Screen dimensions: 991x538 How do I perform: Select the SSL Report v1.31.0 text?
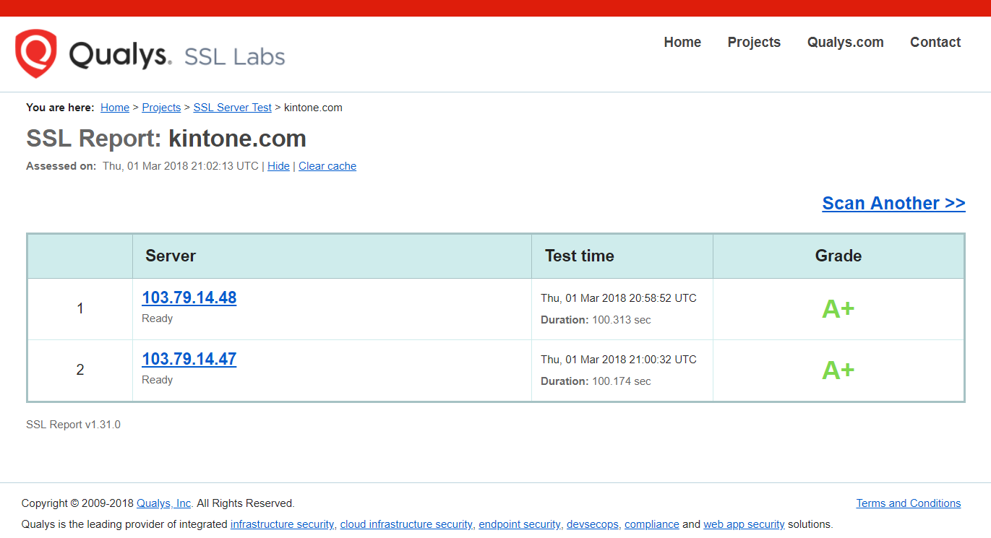coord(73,425)
